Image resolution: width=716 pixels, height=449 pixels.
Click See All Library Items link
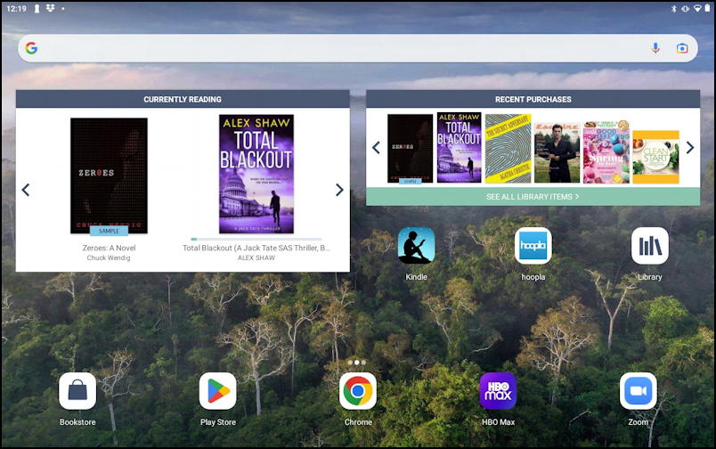click(533, 196)
